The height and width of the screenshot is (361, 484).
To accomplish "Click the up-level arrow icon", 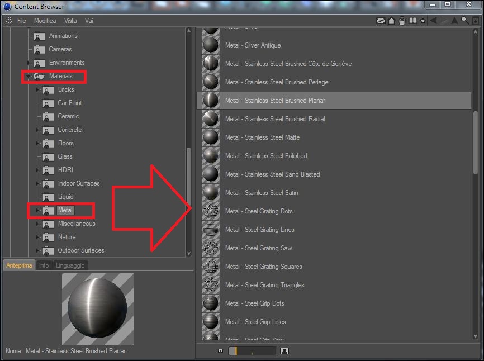I will [454, 21].
